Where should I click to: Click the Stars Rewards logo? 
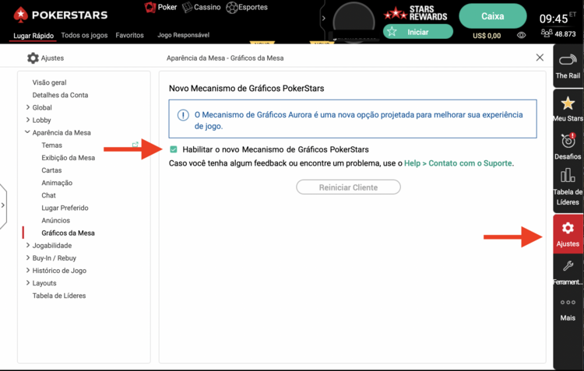415,13
